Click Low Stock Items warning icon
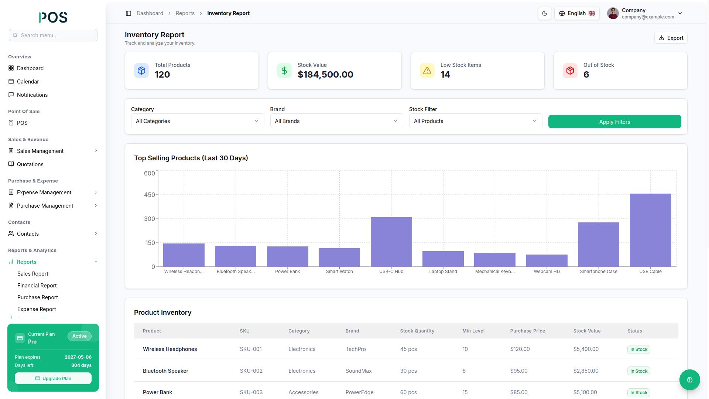The width and height of the screenshot is (709, 399). point(427,71)
